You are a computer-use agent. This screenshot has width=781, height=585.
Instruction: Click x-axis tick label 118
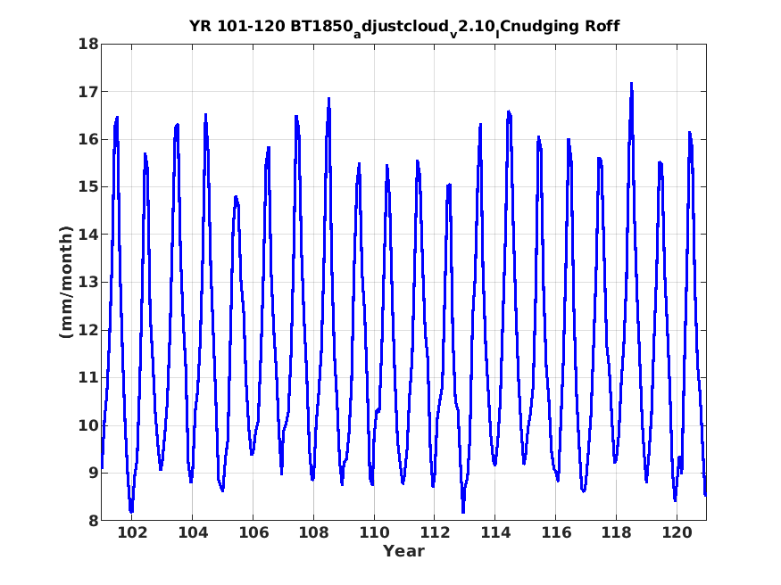point(616,532)
